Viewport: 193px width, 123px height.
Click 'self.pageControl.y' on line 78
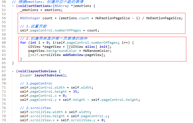click(89, 116)
